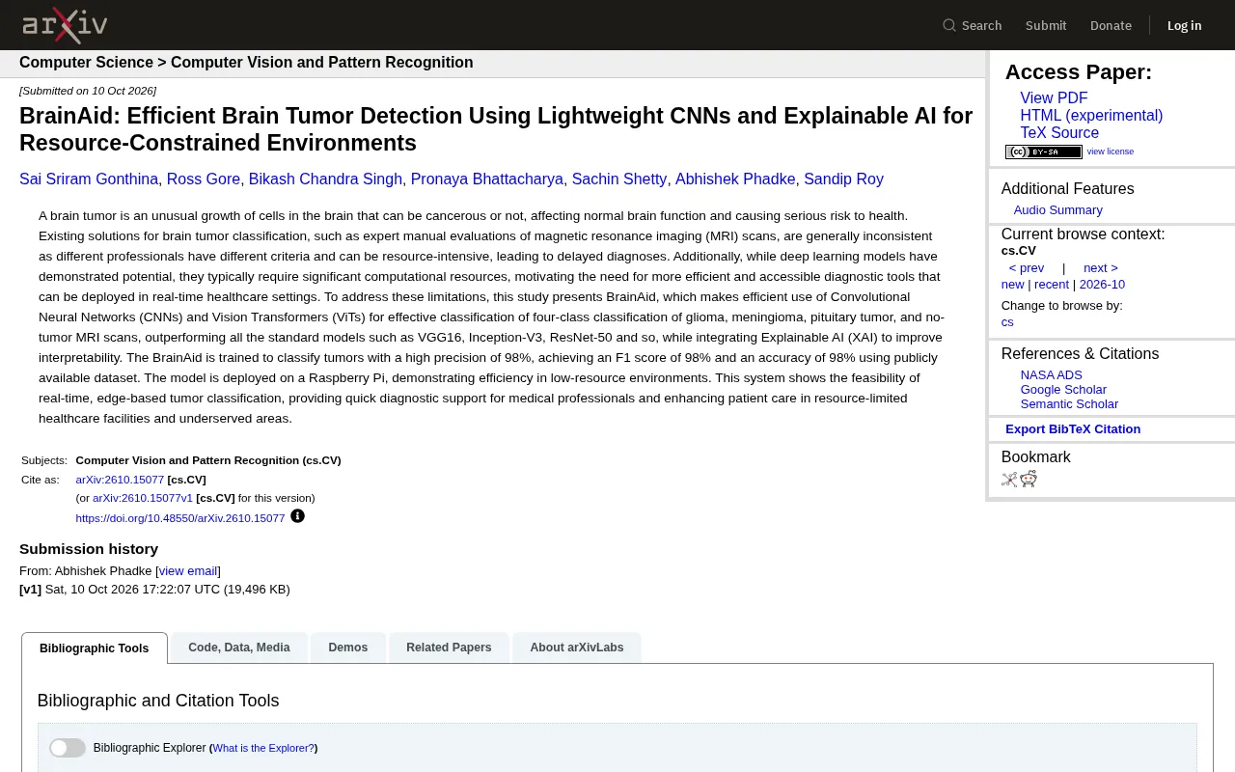Open the new listings link
This screenshot has height=772, width=1235.
tap(1012, 285)
